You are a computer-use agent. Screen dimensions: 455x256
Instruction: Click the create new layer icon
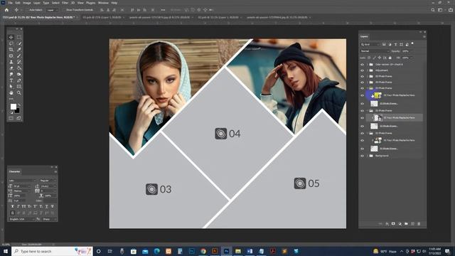click(x=412, y=224)
